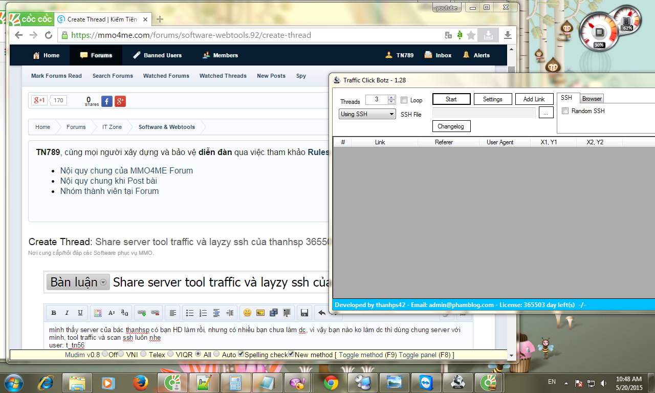655x393 pixels.
Task: Open Settings in Traffic Click Botz
Action: pos(493,99)
